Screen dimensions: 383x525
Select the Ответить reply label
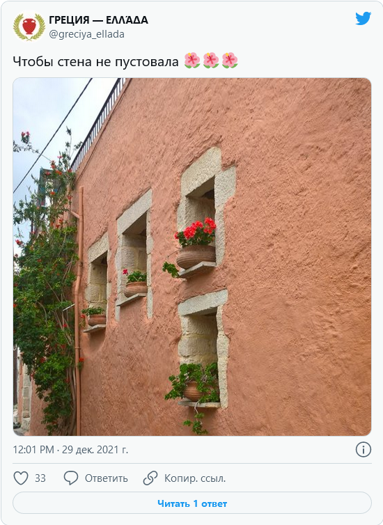pyautogui.click(x=106, y=478)
